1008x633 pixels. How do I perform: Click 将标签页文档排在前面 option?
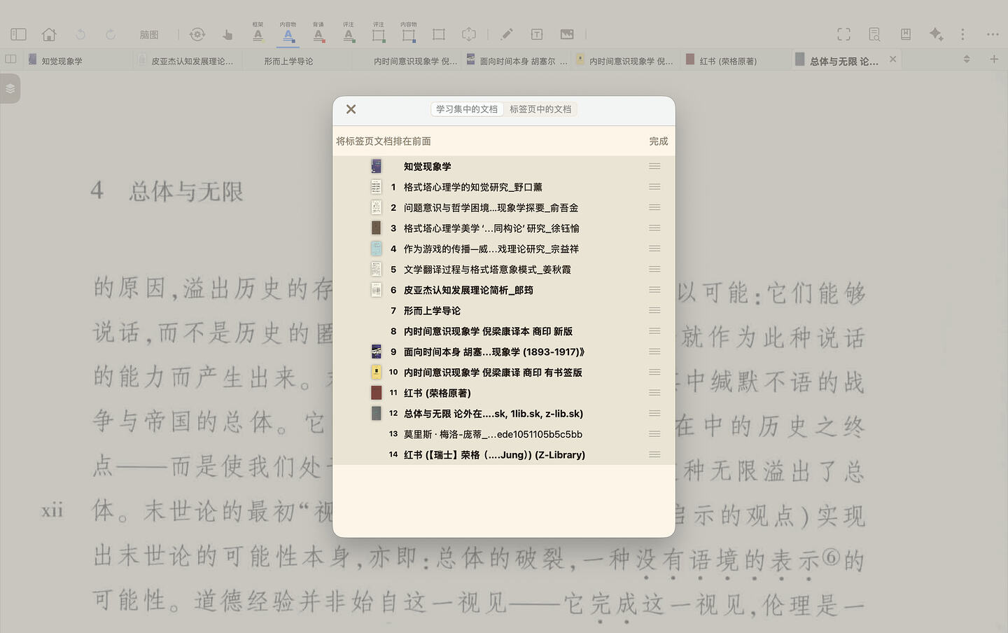384,141
